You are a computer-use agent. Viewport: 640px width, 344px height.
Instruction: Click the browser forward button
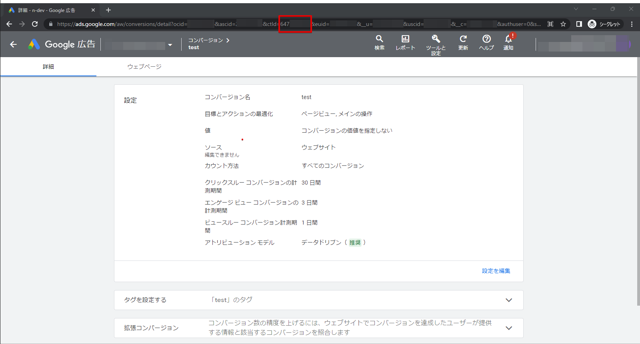pos(22,24)
